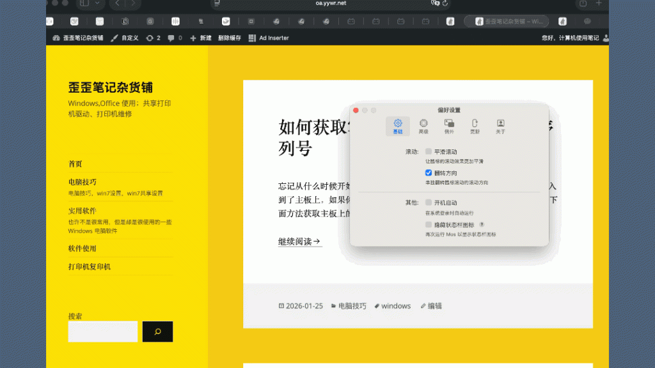Click the sidebar 搜索 text field

[x=103, y=332]
